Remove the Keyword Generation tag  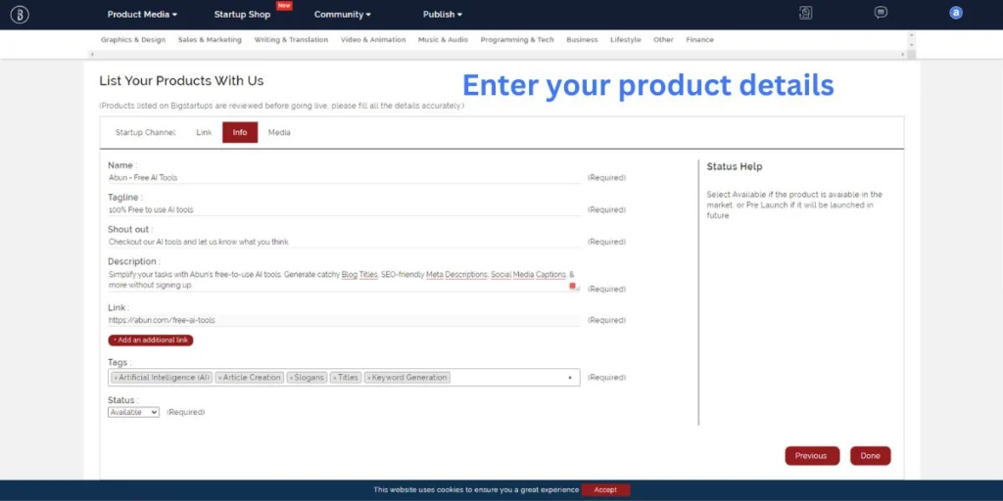point(369,378)
